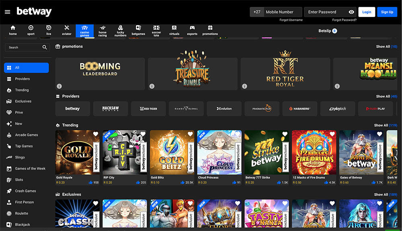Select Evolution provider

224,109
